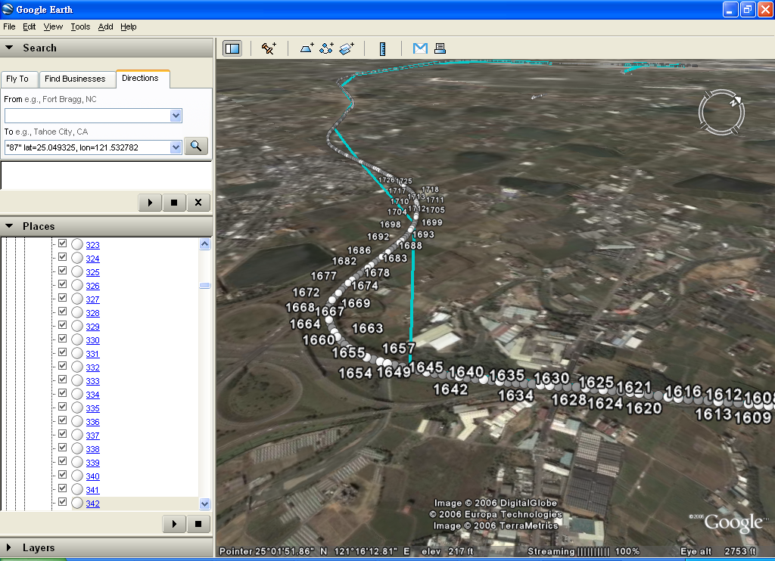This screenshot has width=775, height=561.
Task: Click the placemark icon for item 339
Action: [x=77, y=462]
